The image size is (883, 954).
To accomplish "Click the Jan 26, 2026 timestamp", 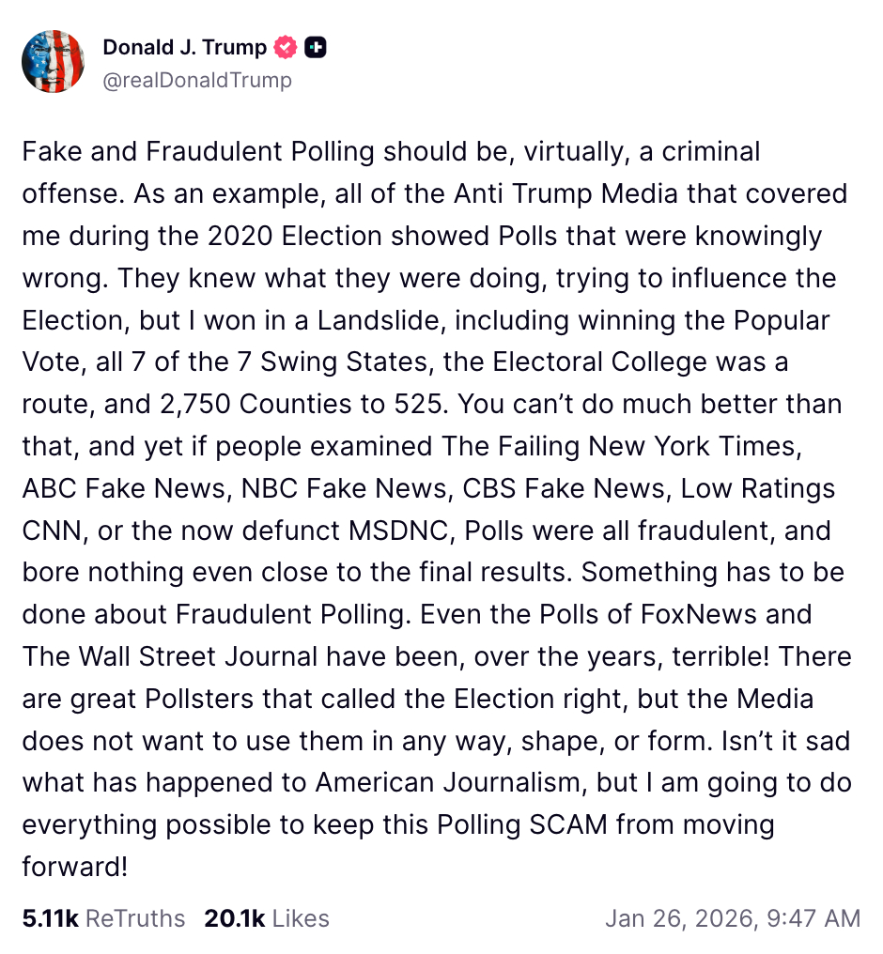I will pyautogui.click(x=732, y=917).
